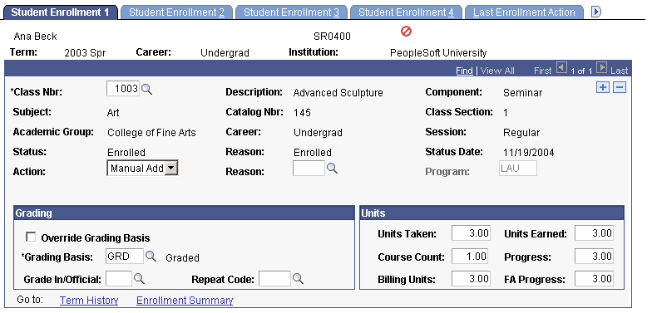Viewport: 652px width, 313px height.
Task: Click the Last link
Action: pyautogui.click(x=619, y=71)
